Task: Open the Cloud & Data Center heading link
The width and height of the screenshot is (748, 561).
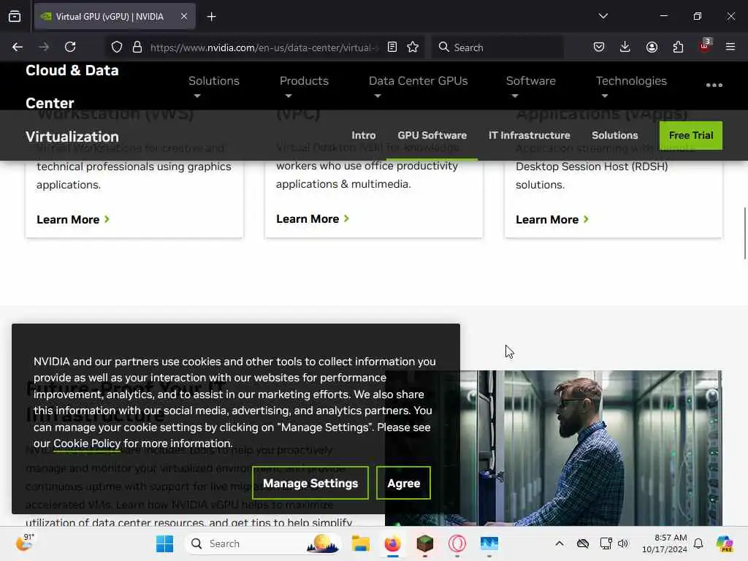Action: (x=72, y=86)
